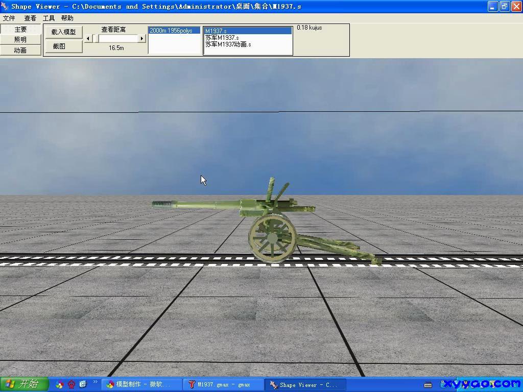Click the view distance slider right arrow
This screenshot has height=392, width=523.
click(141, 39)
